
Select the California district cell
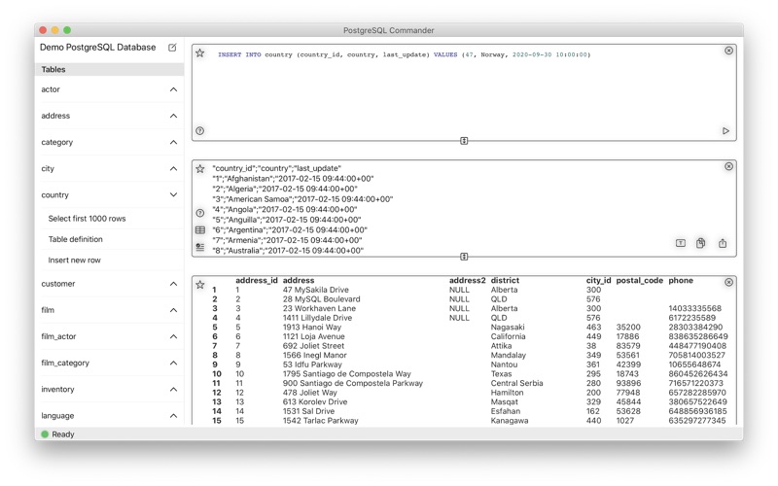coord(508,336)
